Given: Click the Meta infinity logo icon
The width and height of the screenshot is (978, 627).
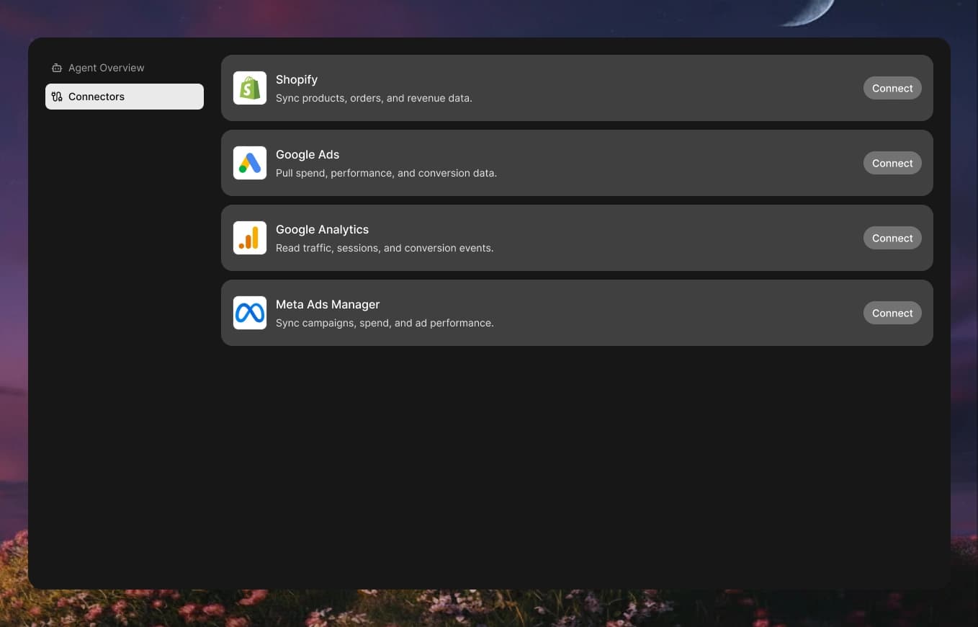Looking at the screenshot, I should point(250,313).
